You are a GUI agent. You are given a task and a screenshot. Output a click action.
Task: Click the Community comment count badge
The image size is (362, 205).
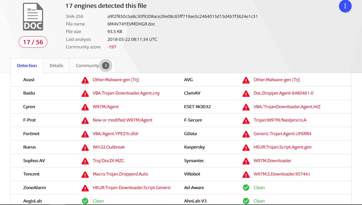106,66
